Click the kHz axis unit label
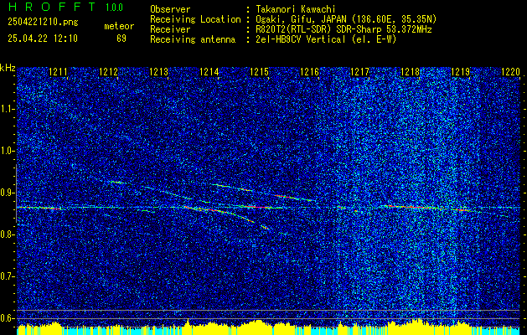Viewport: 527px width, 335px height. click(x=8, y=68)
